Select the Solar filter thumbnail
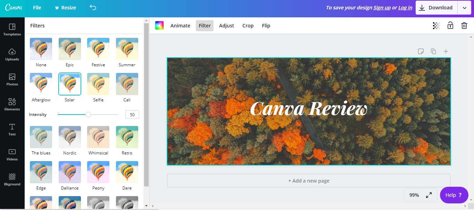The image size is (474, 210). tap(70, 84)
